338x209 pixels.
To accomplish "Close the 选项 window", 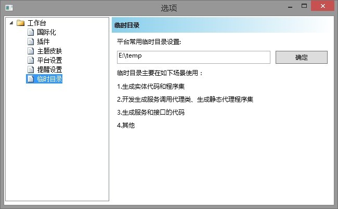I will pyautogui.click(x=322, y=6).
